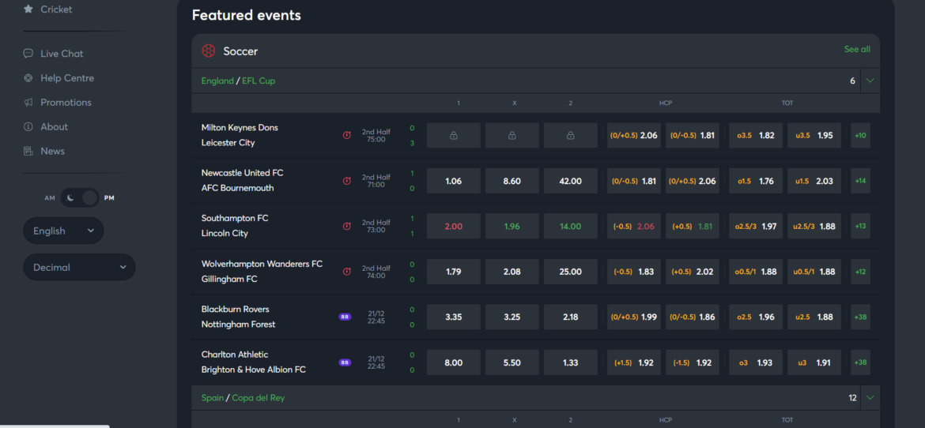Click the Promotions megaphone icon
The height and width of the screenshot is (428, 925).
tap(28, 103)
